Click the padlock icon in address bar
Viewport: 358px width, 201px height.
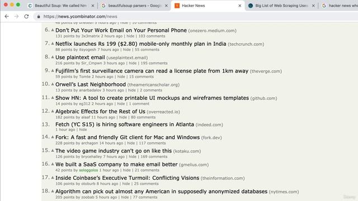pos(39,16)
